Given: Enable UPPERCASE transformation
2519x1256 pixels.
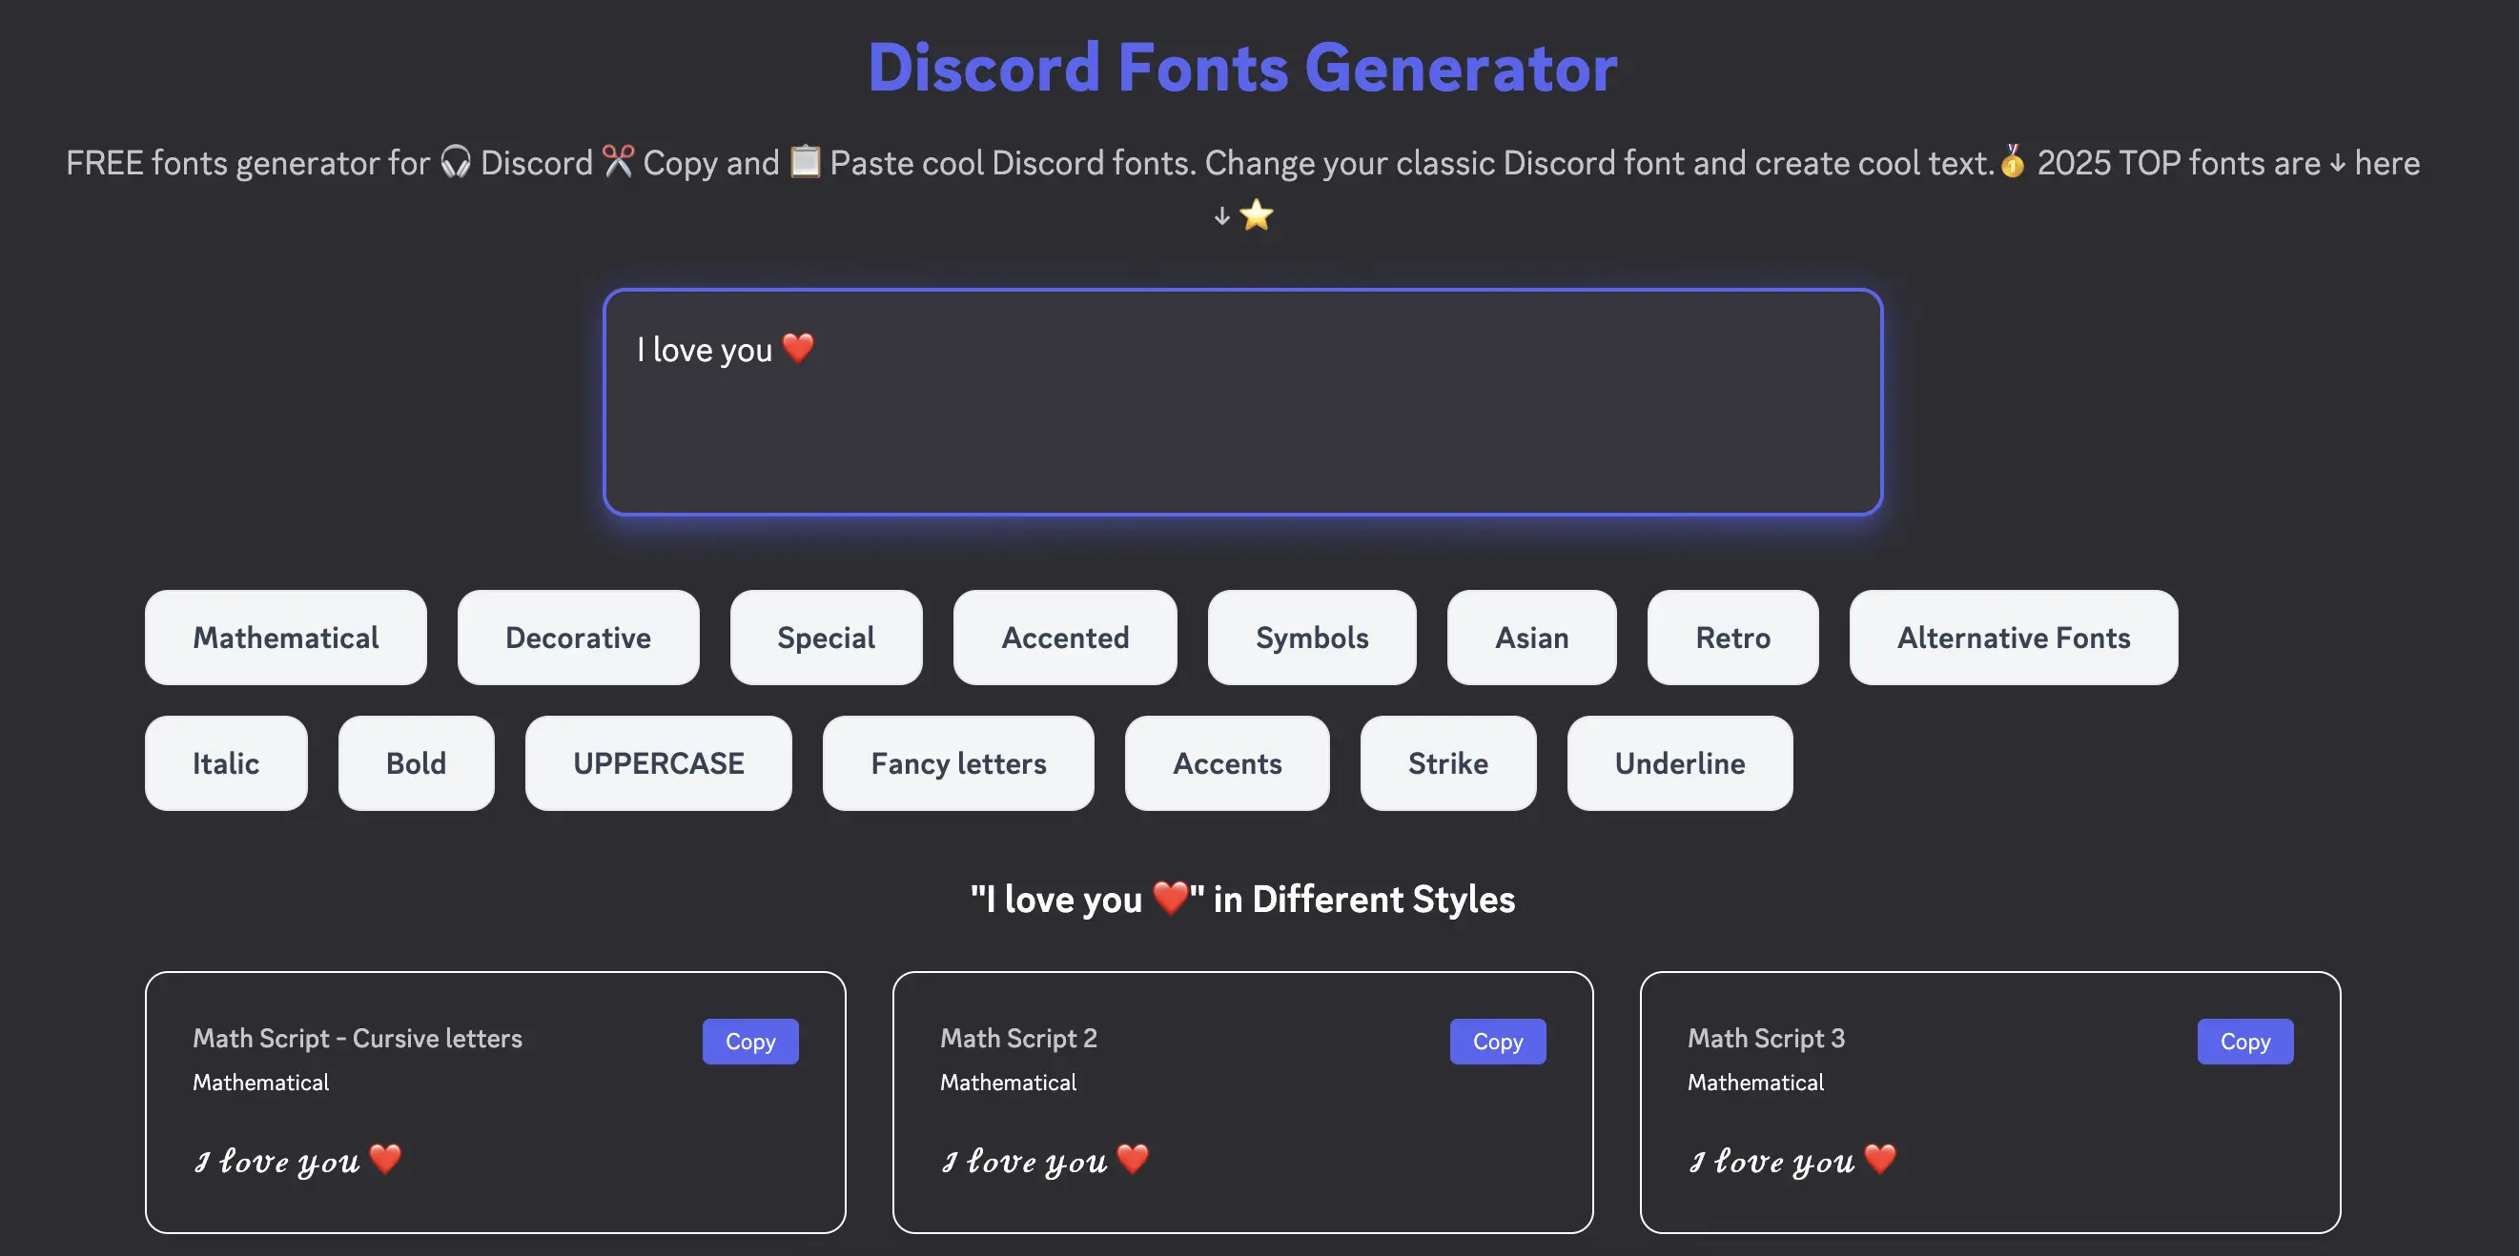Looking at the screenshot, I should pos(658,763).
